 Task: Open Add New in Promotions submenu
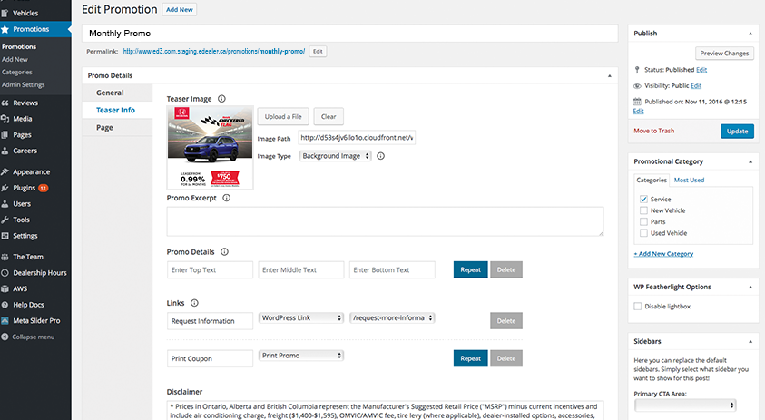tap(15, 60)
